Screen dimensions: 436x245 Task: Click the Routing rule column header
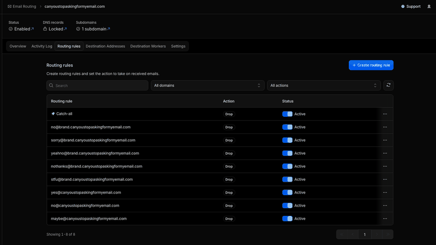(61, 101)
